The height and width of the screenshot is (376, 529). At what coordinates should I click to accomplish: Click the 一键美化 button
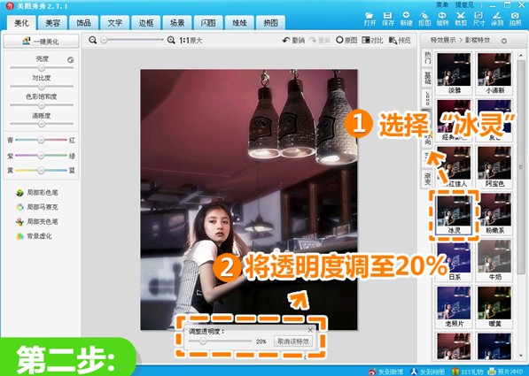[41, 42]
